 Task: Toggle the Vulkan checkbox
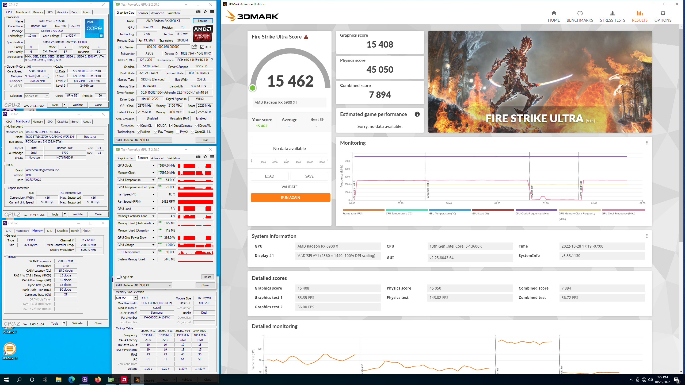pos(139,132)
